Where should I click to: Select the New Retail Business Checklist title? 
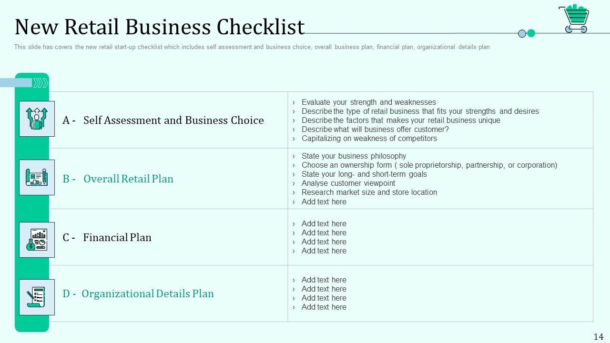click(x=159, y=27)
